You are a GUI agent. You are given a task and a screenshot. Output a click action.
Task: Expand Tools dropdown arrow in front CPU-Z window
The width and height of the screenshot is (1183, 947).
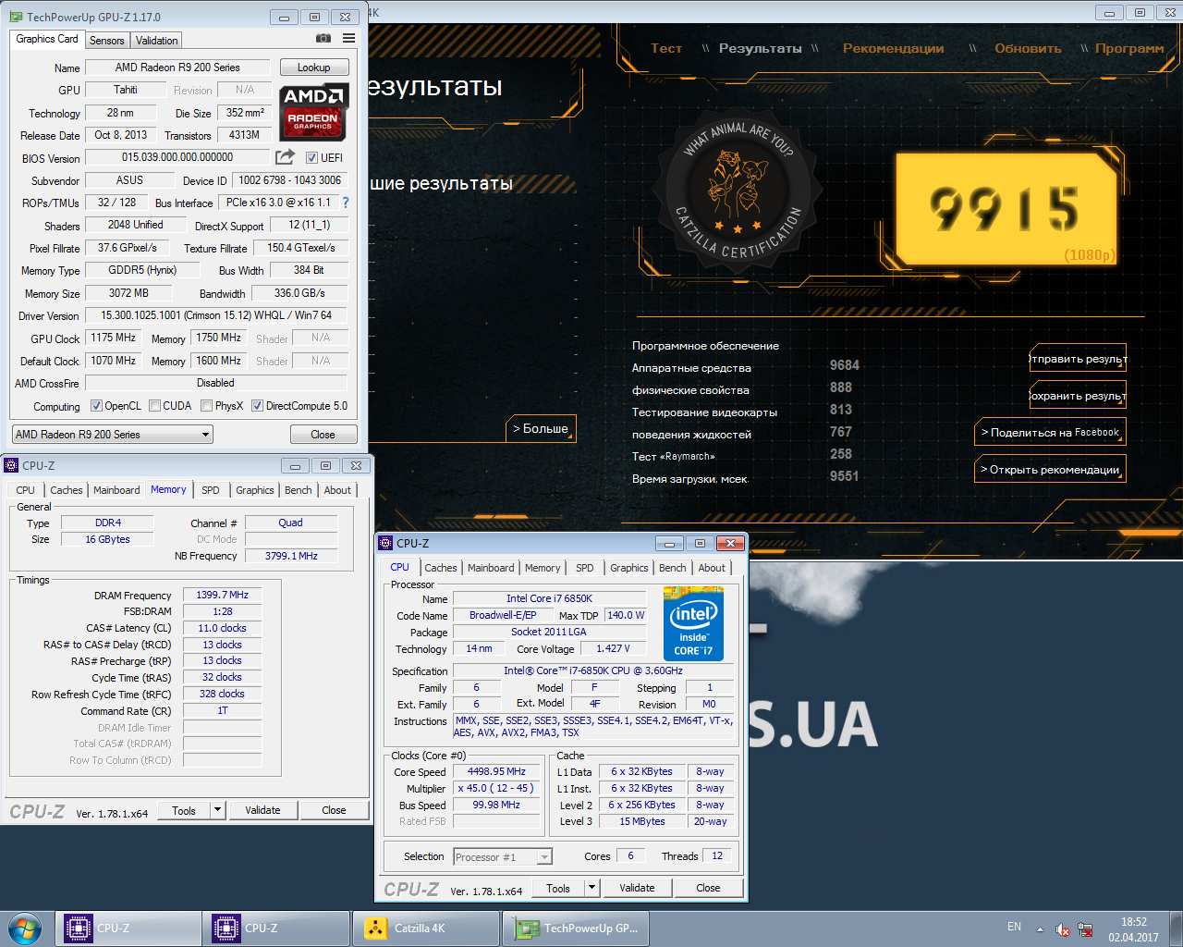coord(591,888)
